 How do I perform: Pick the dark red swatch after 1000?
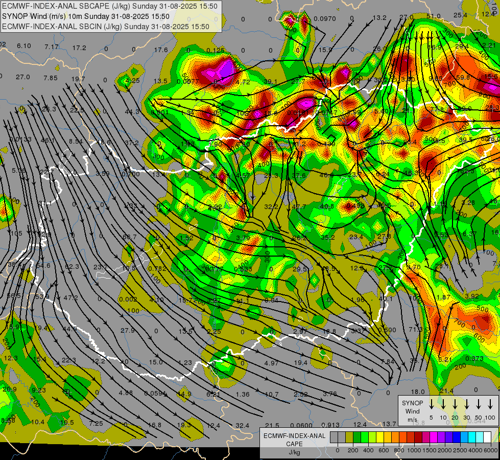(x=418, y=437)
